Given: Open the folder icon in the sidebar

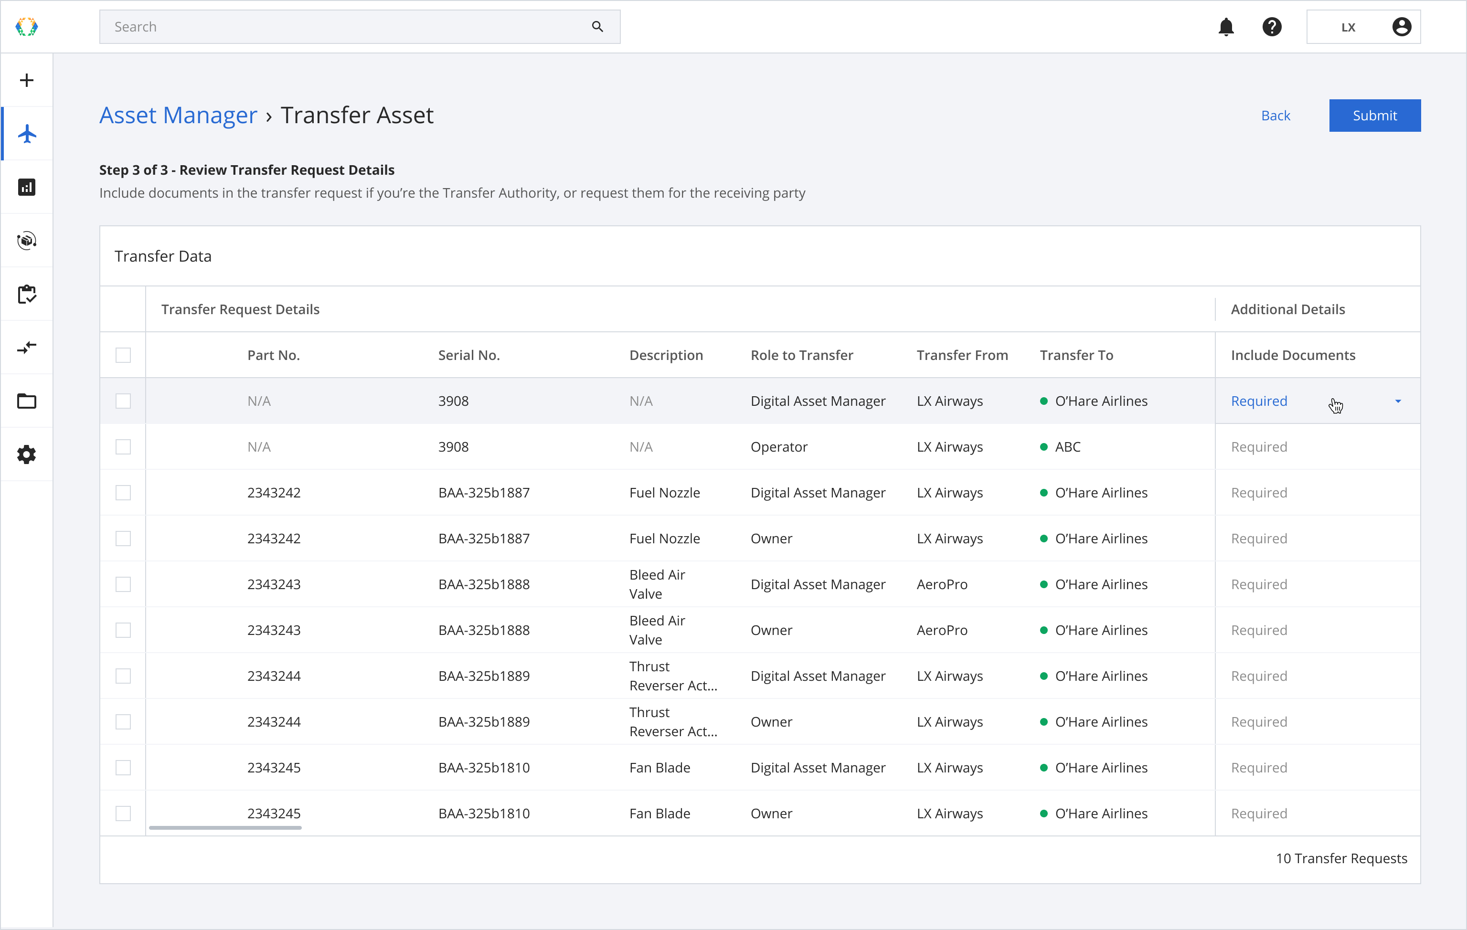Looking at the screenshot, I should coord(27,402).
